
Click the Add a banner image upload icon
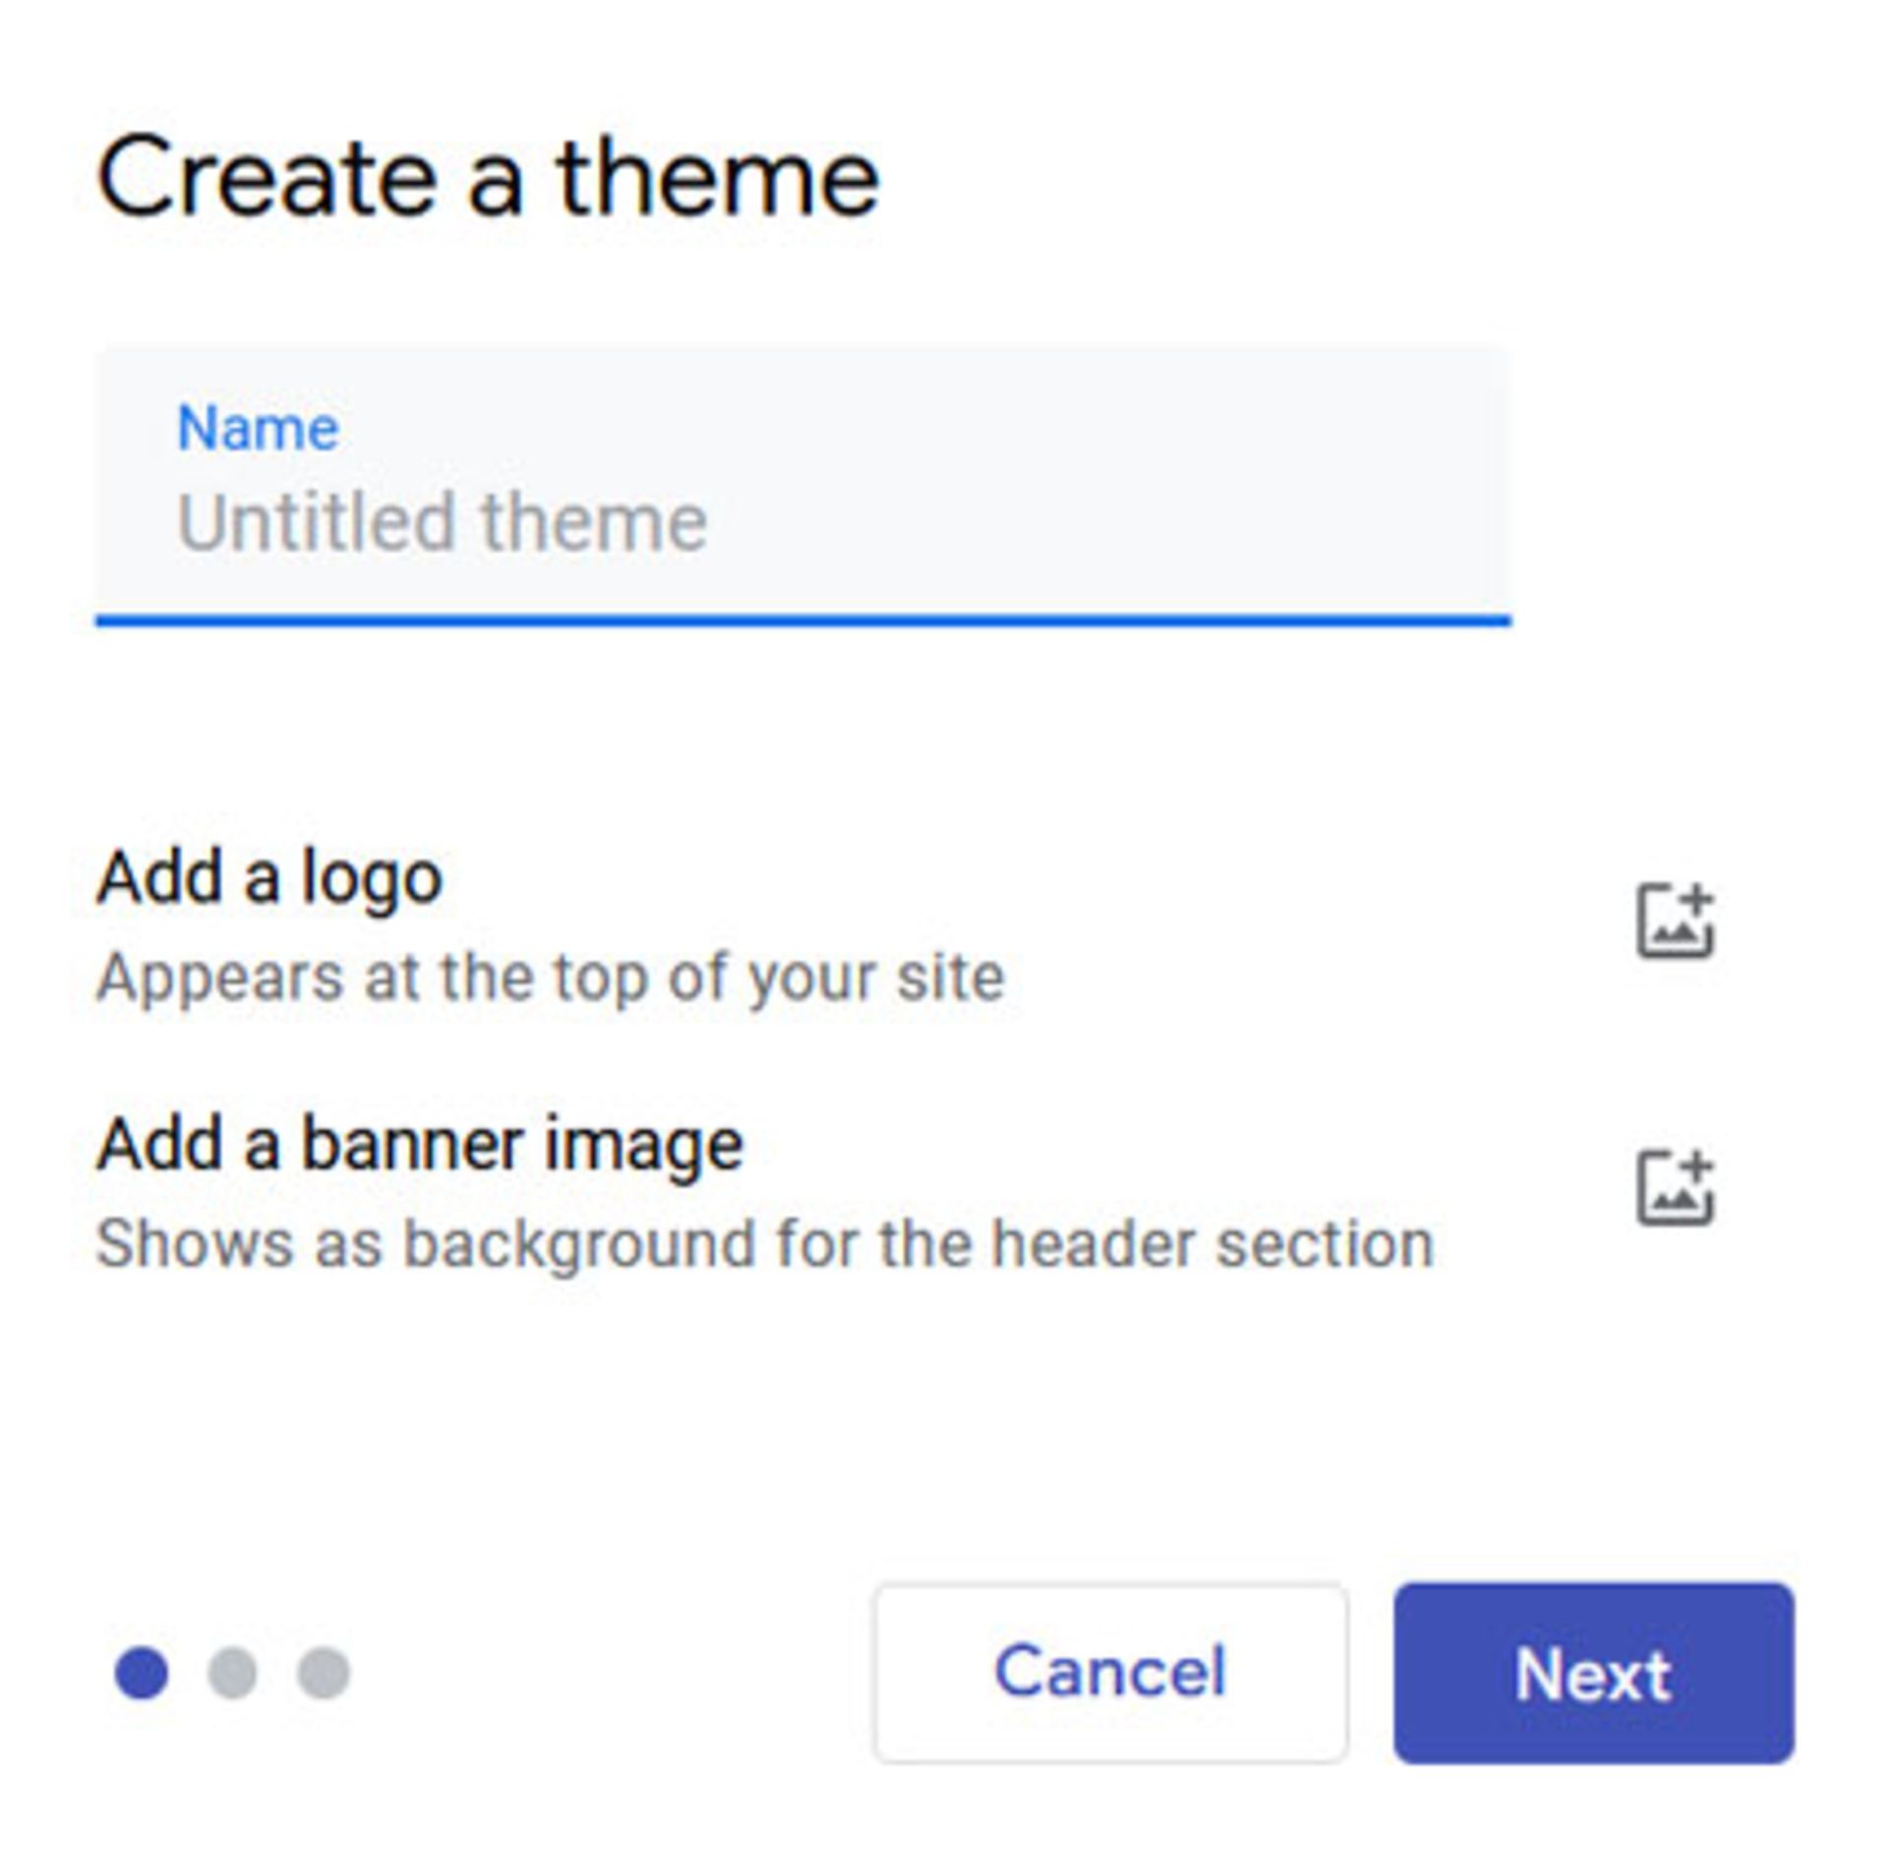point(1675,1187)
